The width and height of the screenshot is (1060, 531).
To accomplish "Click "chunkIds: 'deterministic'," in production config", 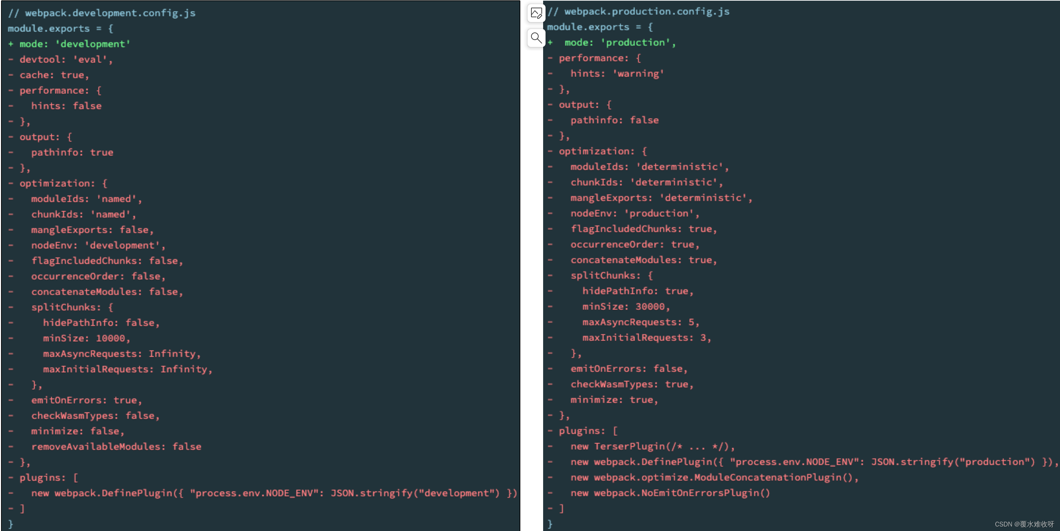I will click(646, 182).
